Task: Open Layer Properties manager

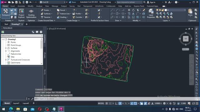Action: click(x=151, y=13)
